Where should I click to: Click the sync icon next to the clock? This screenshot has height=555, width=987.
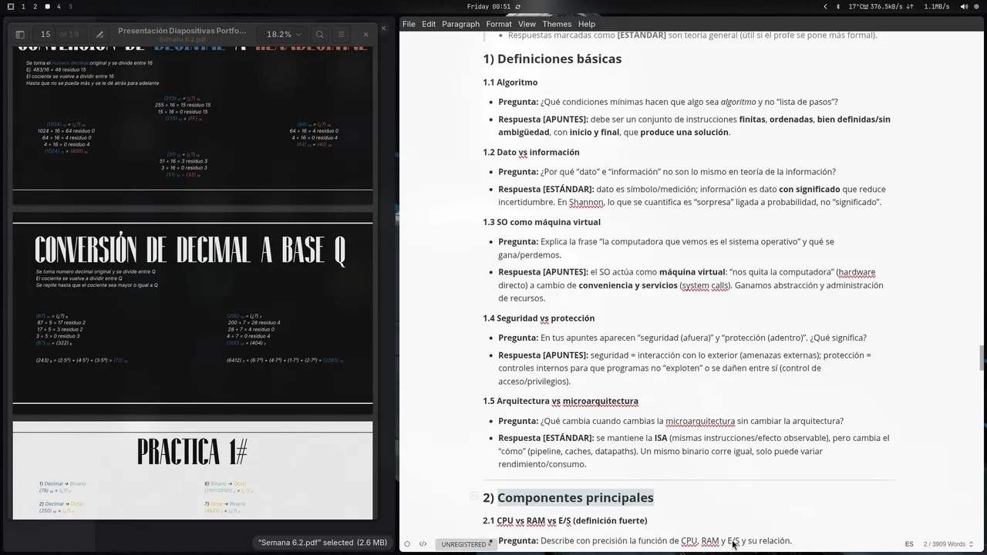pyautogui.click(x=518, y=6)
